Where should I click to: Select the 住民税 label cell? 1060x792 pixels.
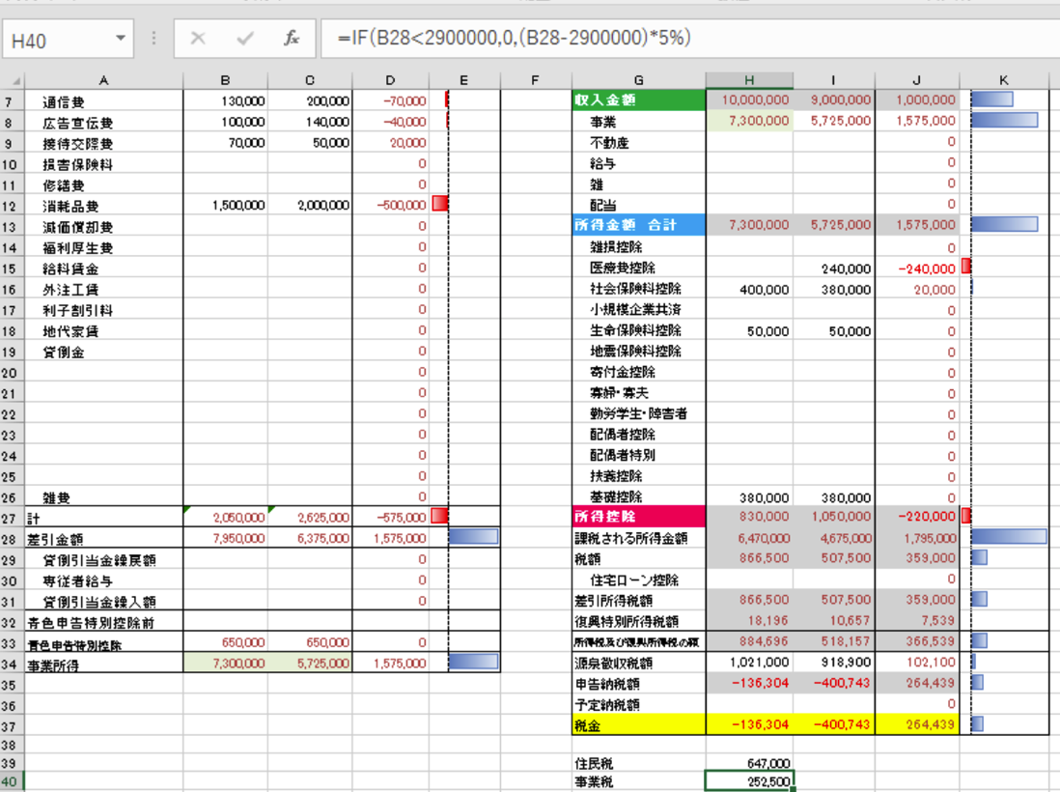point(638,763)
